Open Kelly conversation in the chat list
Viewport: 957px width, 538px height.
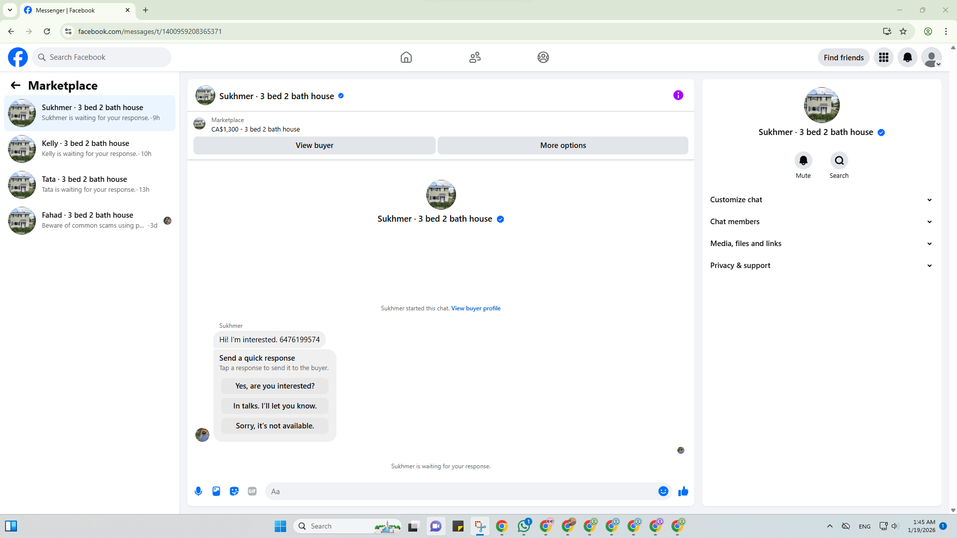90,149
